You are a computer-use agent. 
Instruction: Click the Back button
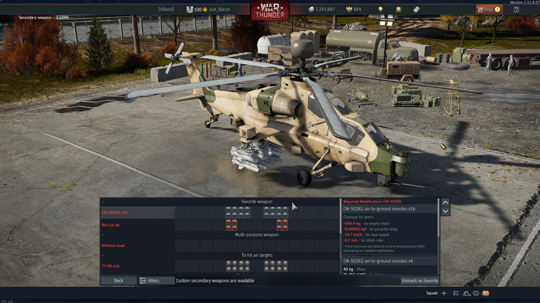click(118, 281)
